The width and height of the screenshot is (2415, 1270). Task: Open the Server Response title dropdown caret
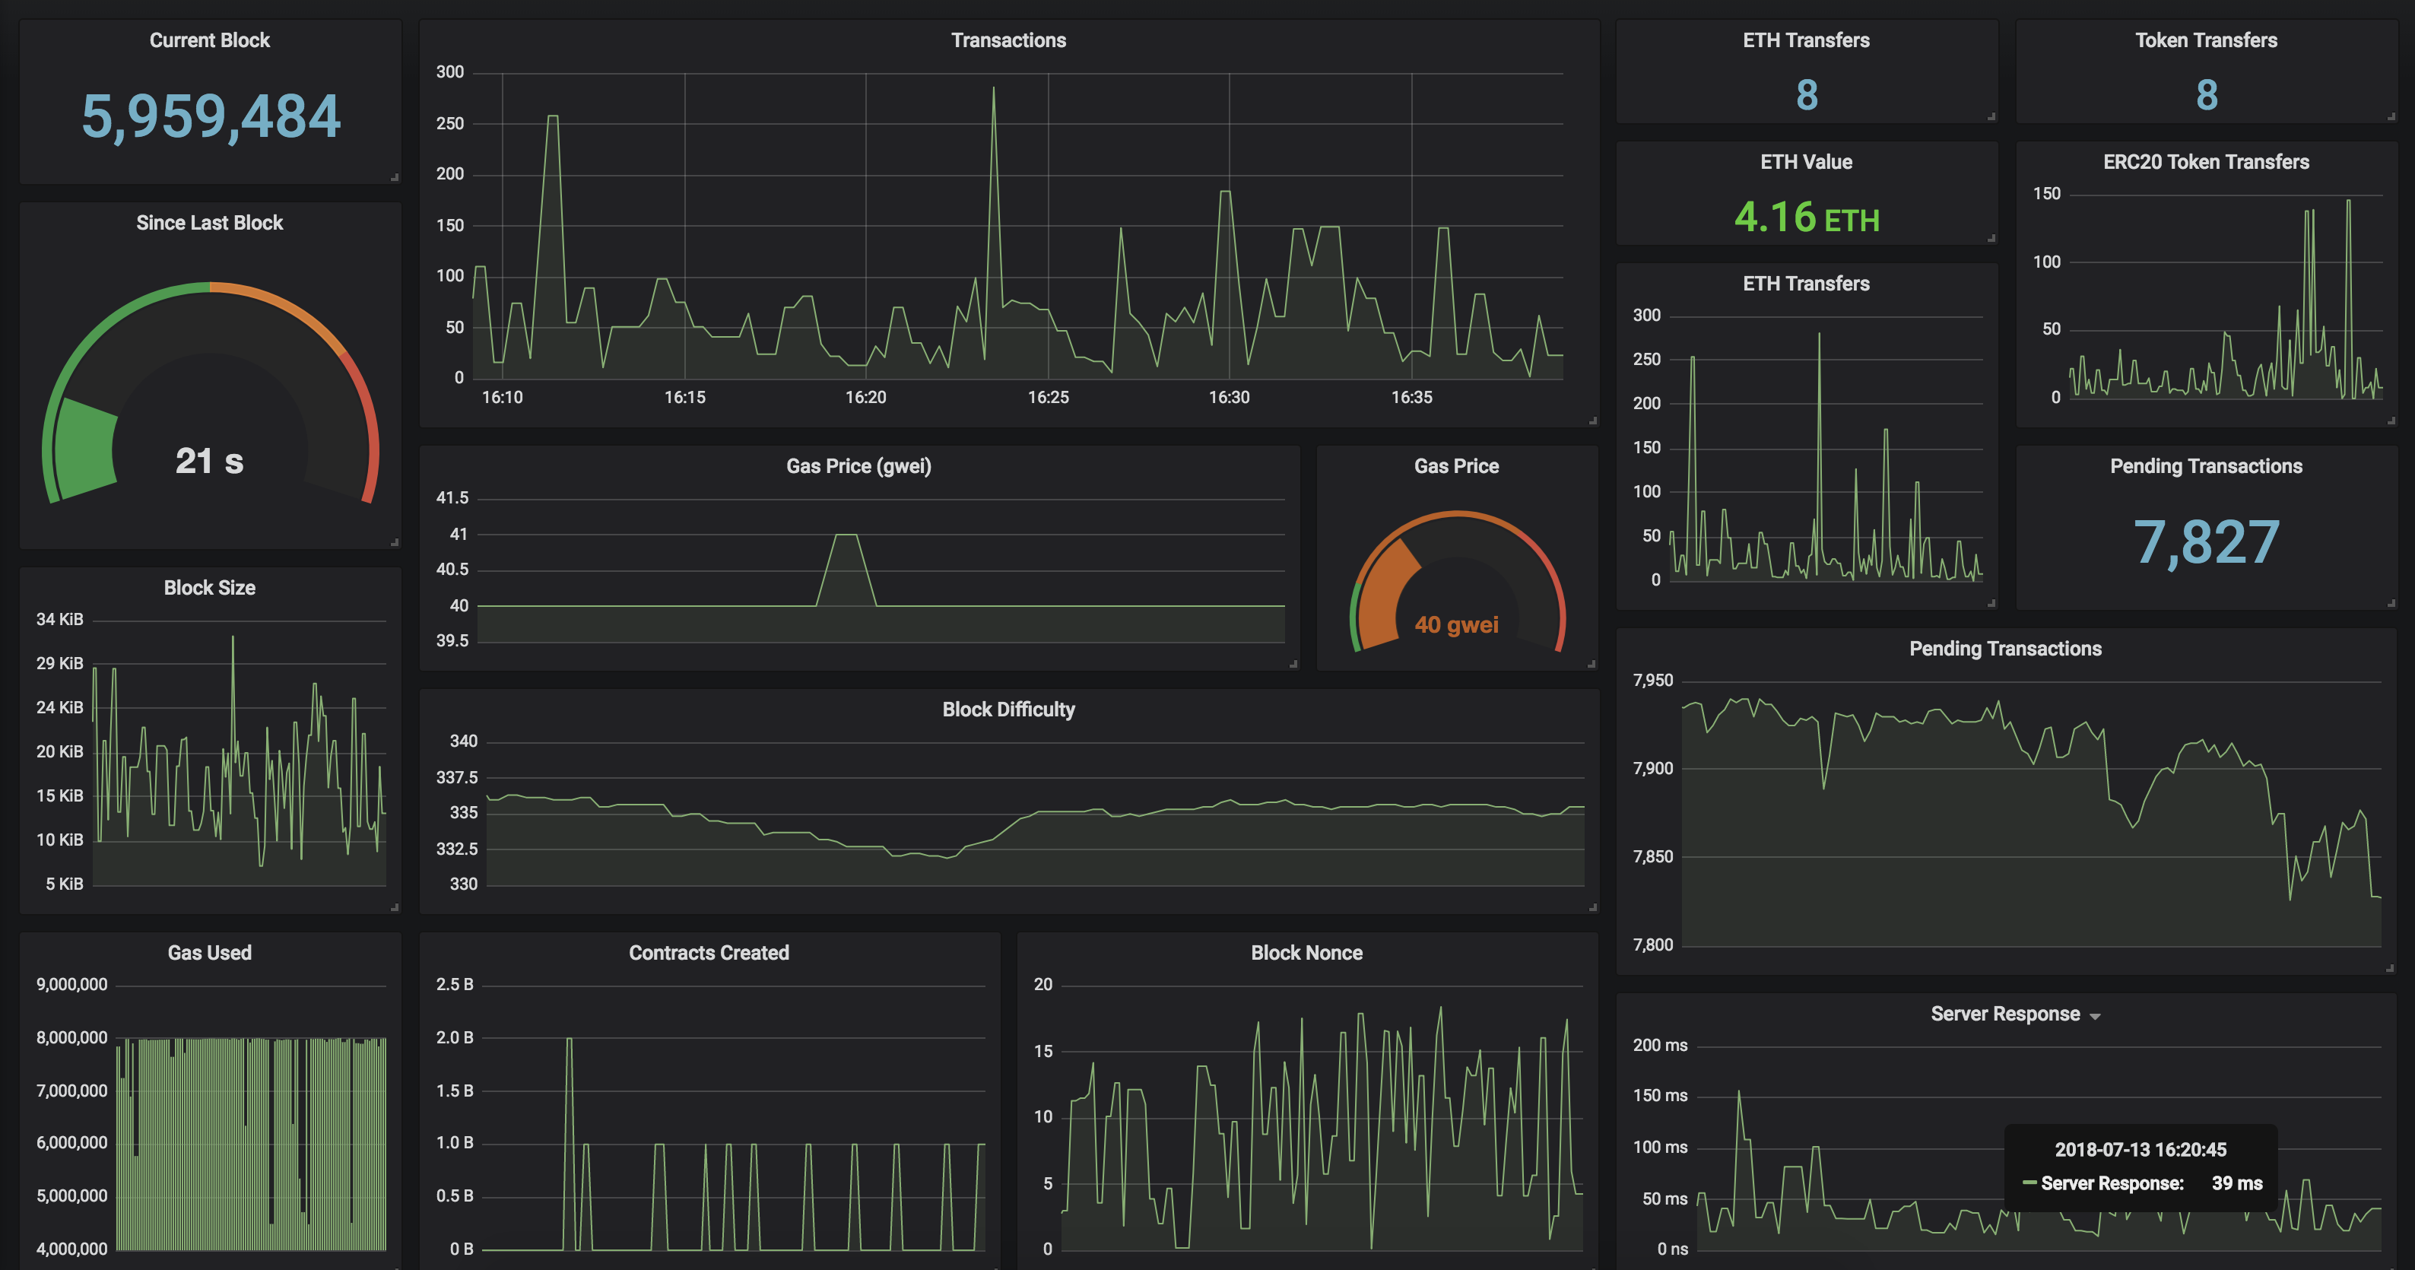[x=2096, y=1016]
